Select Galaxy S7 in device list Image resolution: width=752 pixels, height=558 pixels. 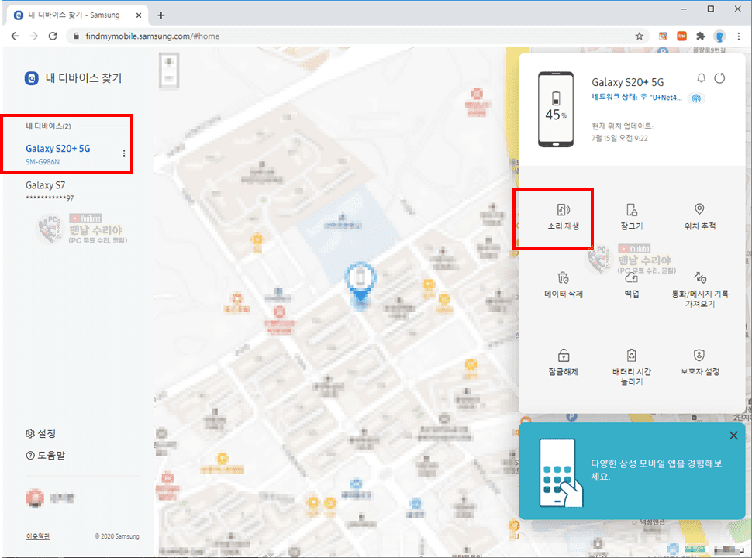[50, 191]
